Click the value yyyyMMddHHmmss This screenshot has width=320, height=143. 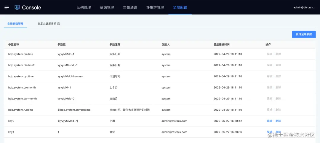coord(70,76)
